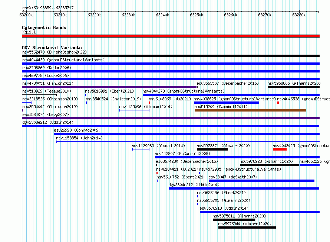Open the nsv5616991 (Ebert2021) label
The image size is (330, 242).
click(109, 91)
